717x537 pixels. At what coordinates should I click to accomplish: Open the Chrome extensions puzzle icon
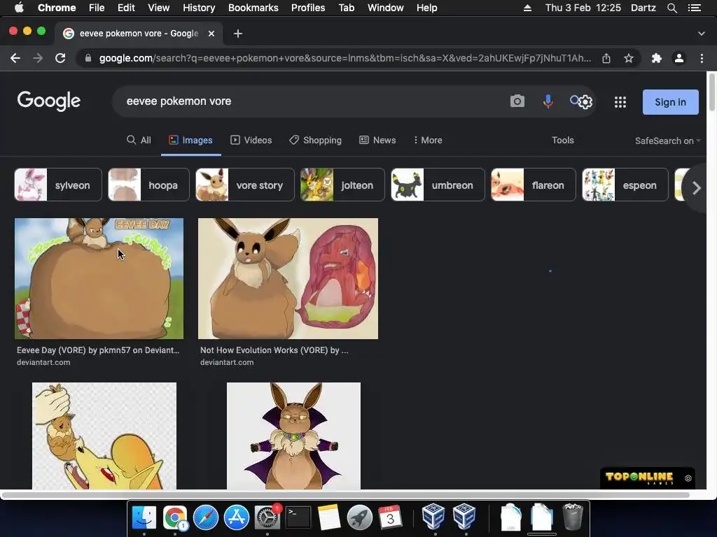(657, 59)
